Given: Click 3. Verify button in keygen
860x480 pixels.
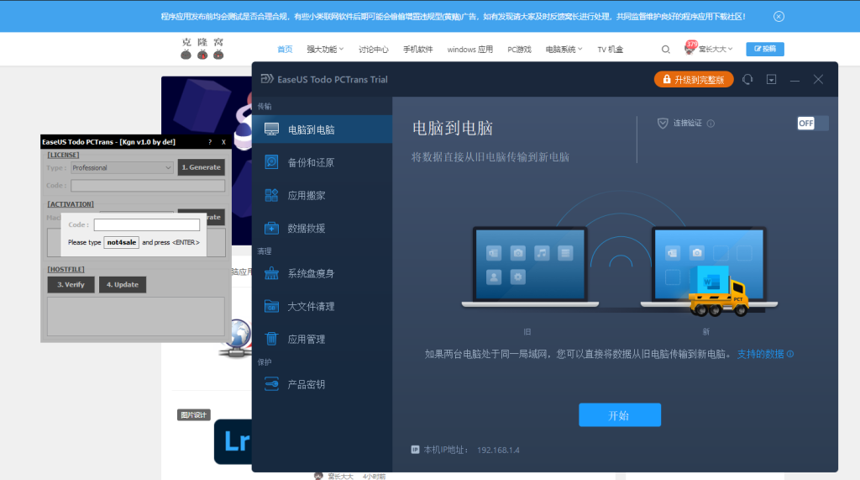Looking at the screenshot, I should coord(71,284).
